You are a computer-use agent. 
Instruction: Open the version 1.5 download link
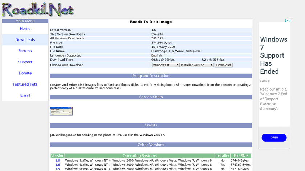click(58, 169)
